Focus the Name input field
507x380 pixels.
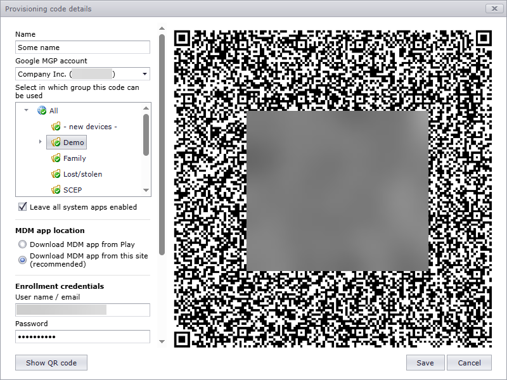(82, 47)
